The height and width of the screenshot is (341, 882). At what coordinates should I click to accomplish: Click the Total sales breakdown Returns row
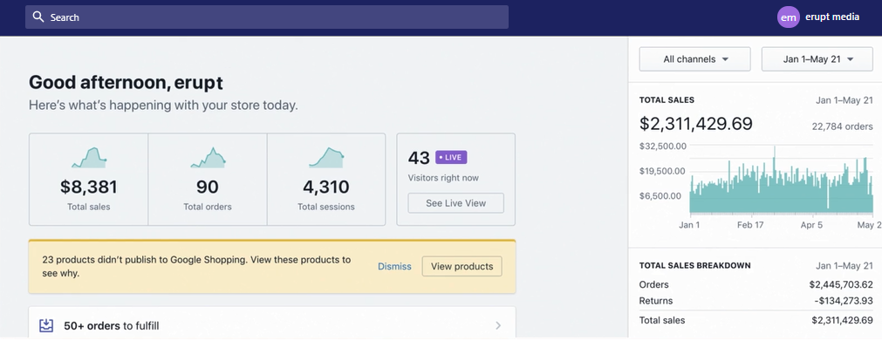(756, 301)
